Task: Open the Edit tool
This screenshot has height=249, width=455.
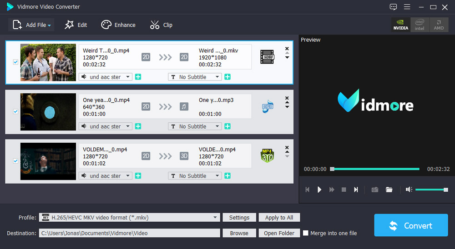Action: (76, 25)
